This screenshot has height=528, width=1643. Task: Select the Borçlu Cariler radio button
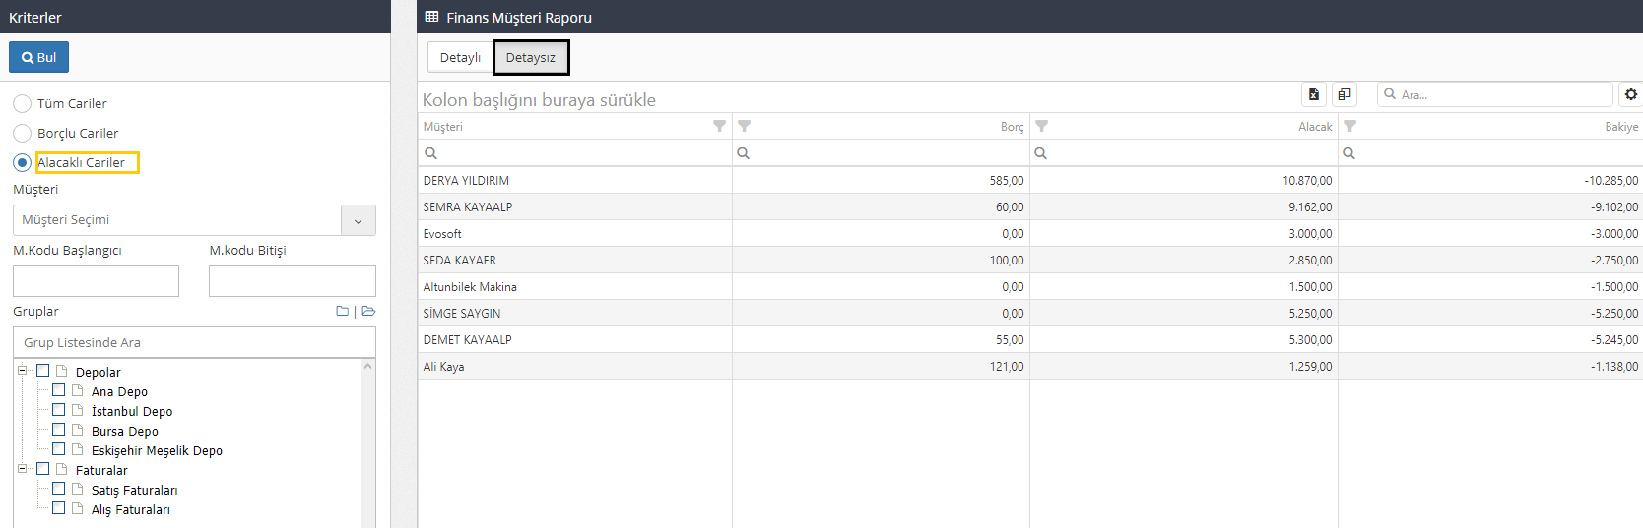(22, 133)
